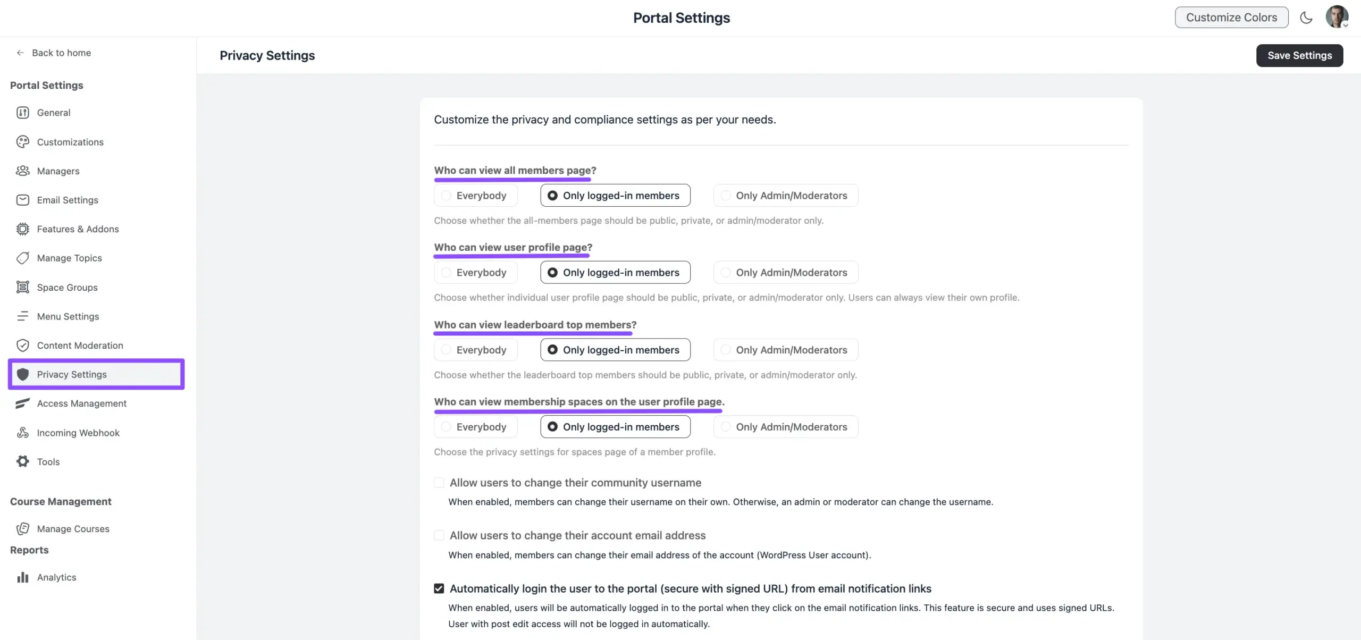
Task: Click the Customizations palette icon
Action: [x=22, y=142]
